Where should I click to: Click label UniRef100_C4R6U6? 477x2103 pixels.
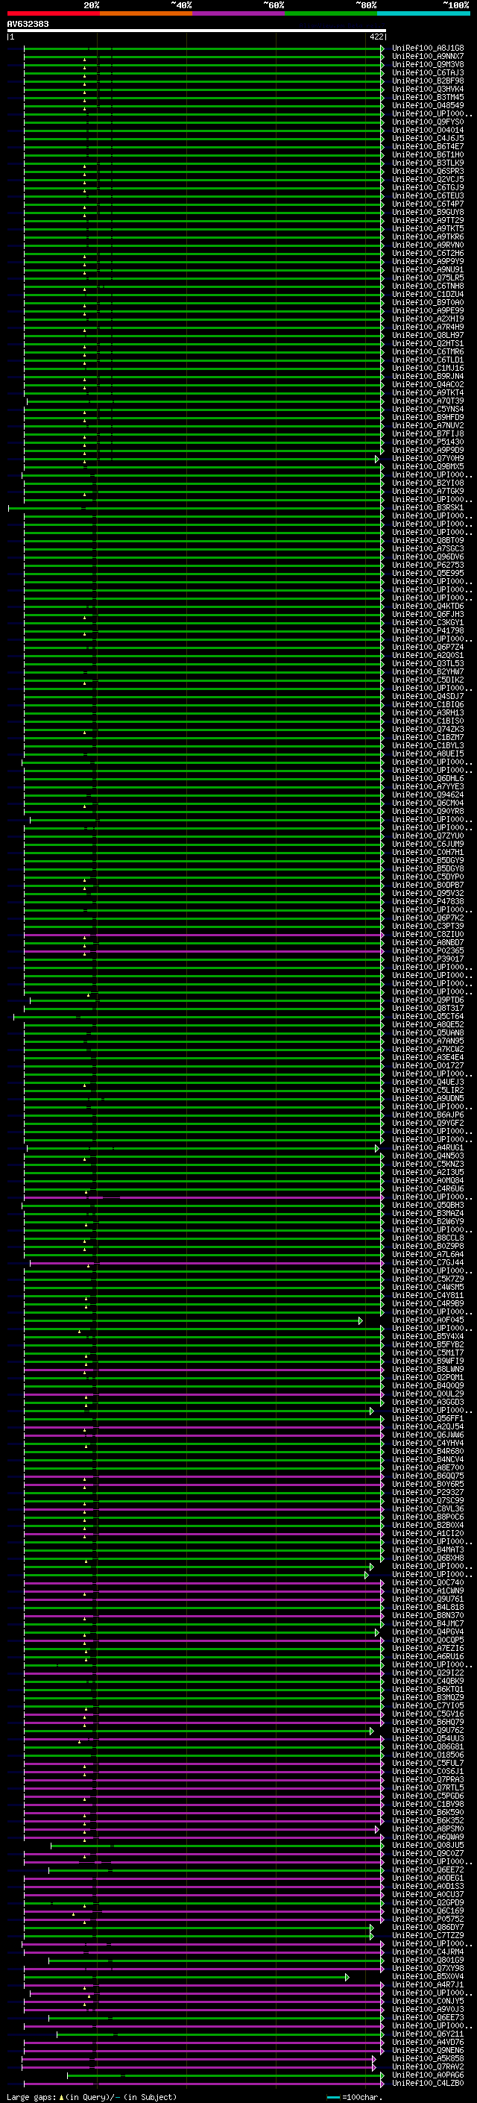[x=428, y=1188]
